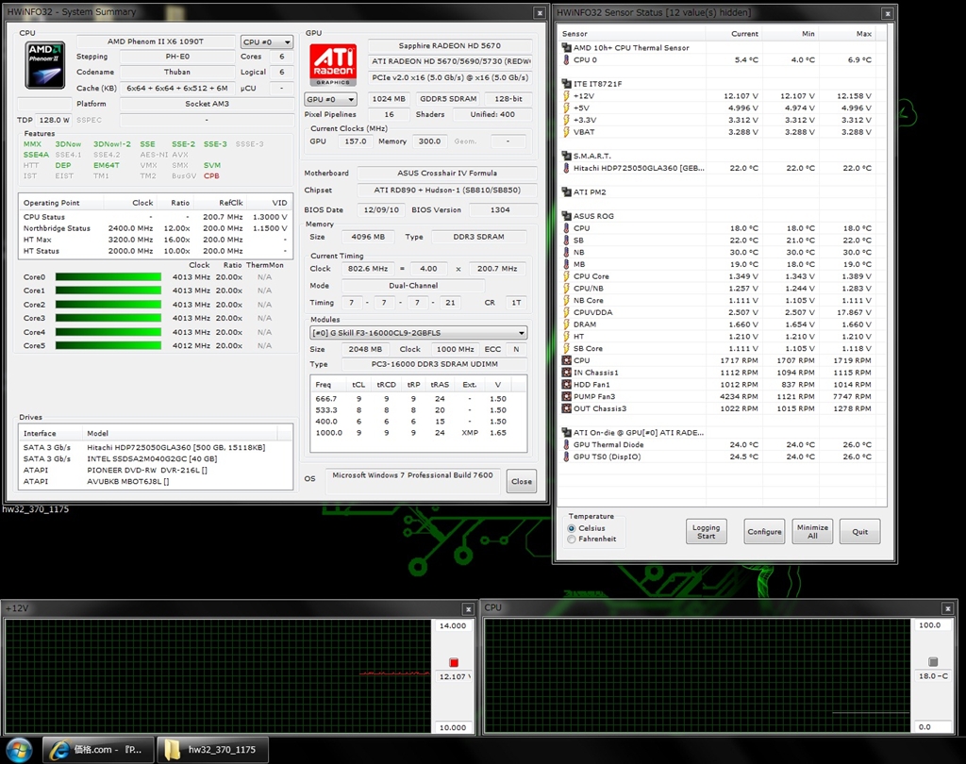Viewport: 966px width, 764px height.
Task: Select the Celsius temperature option
Action: (x=572, y=528)
